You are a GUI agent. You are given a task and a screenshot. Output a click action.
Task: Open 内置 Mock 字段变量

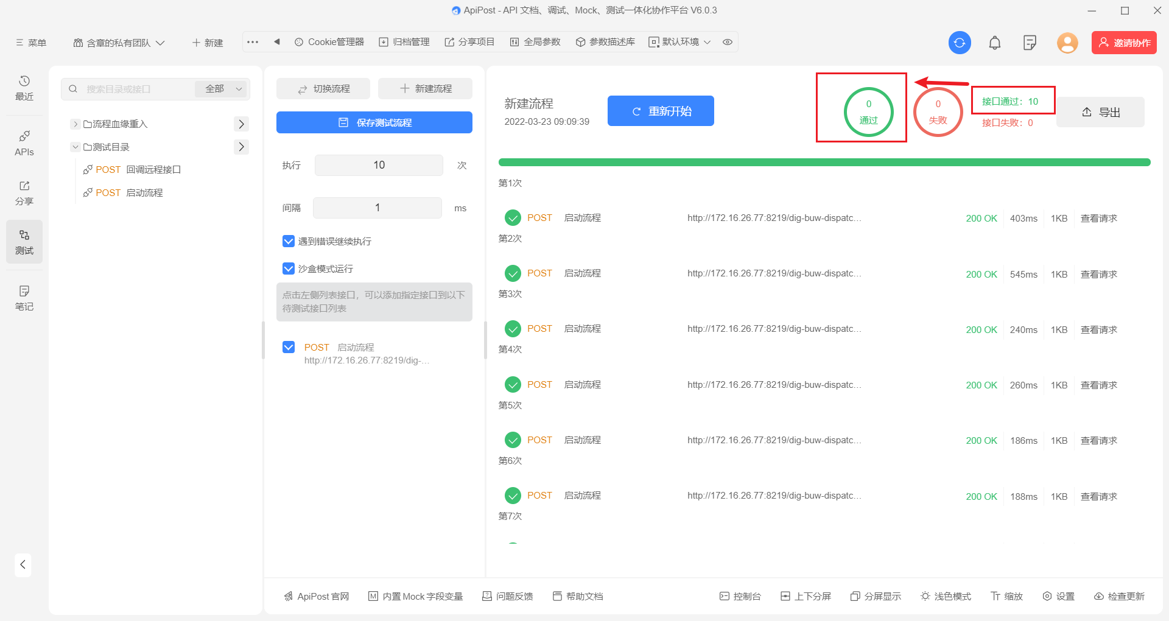tap(416, 596)
